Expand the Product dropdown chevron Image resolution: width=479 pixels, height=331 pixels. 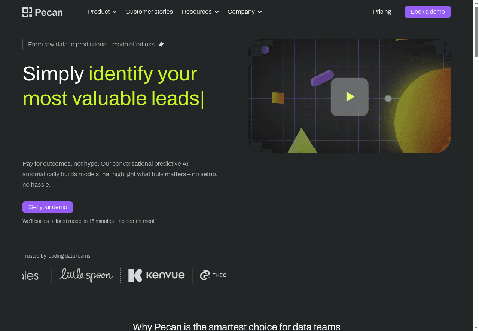(x=115, y=12)
